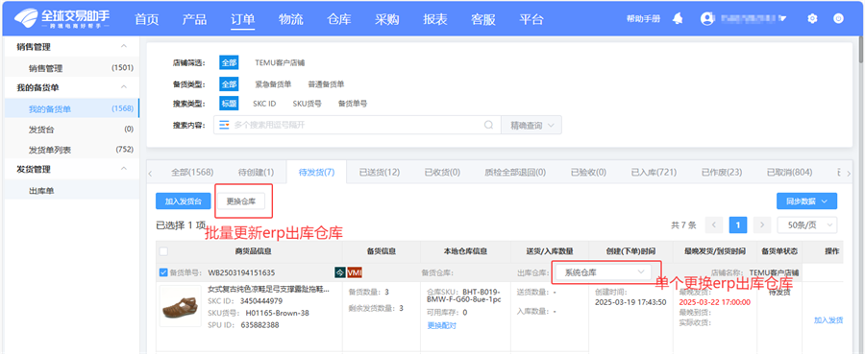Switch to 已送货(12) tab
This screenshot has height=354, width=865.
[379, 173]
